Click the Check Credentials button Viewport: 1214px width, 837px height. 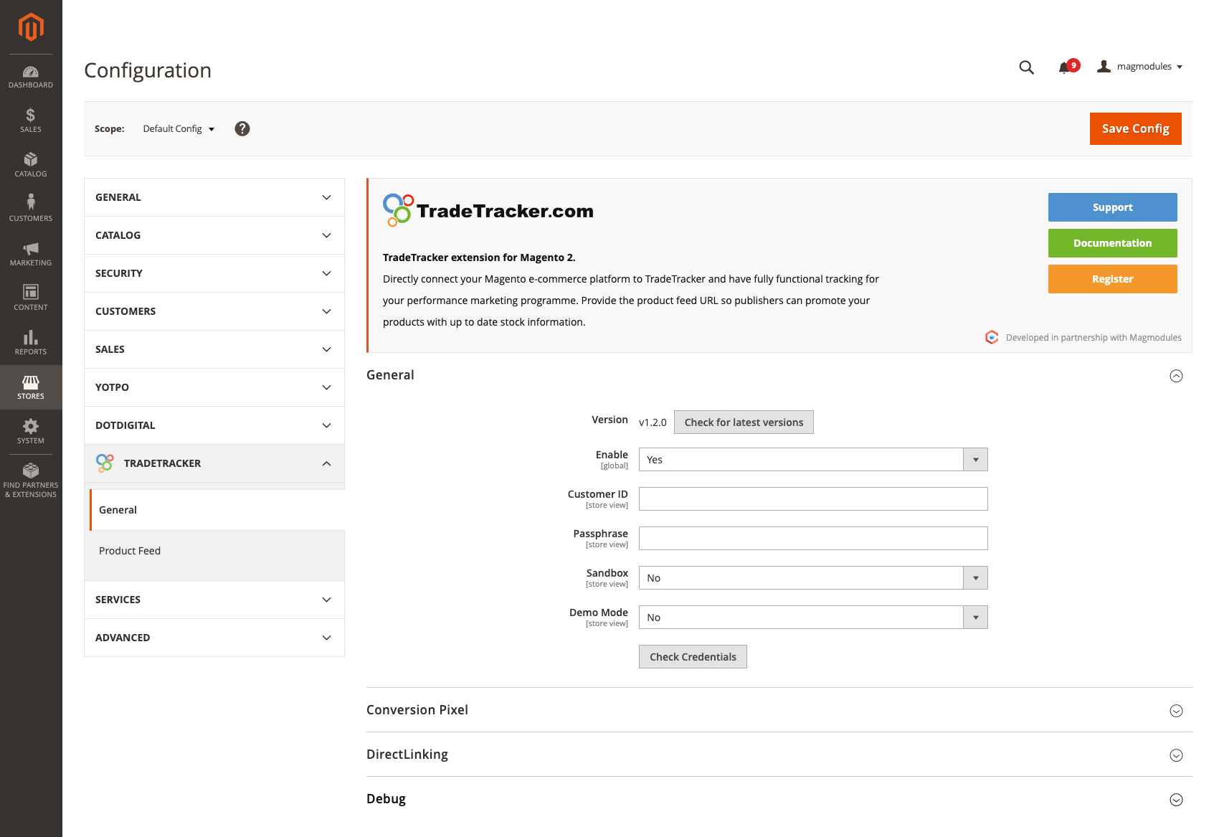point(693,657)
